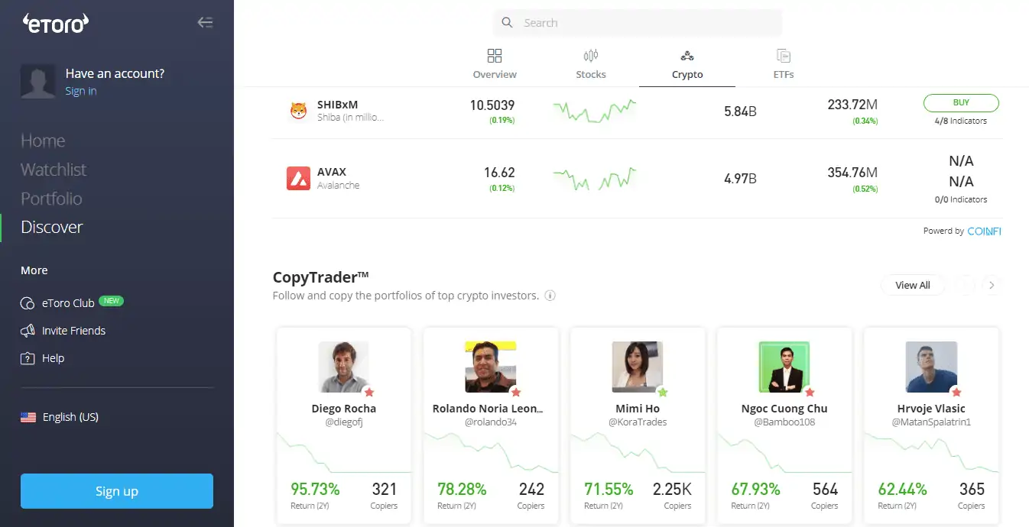The width and height of the screenshot is (1029, 527).
Task: Click the 354.76M volume value
Action: click(x=852, y=173)
